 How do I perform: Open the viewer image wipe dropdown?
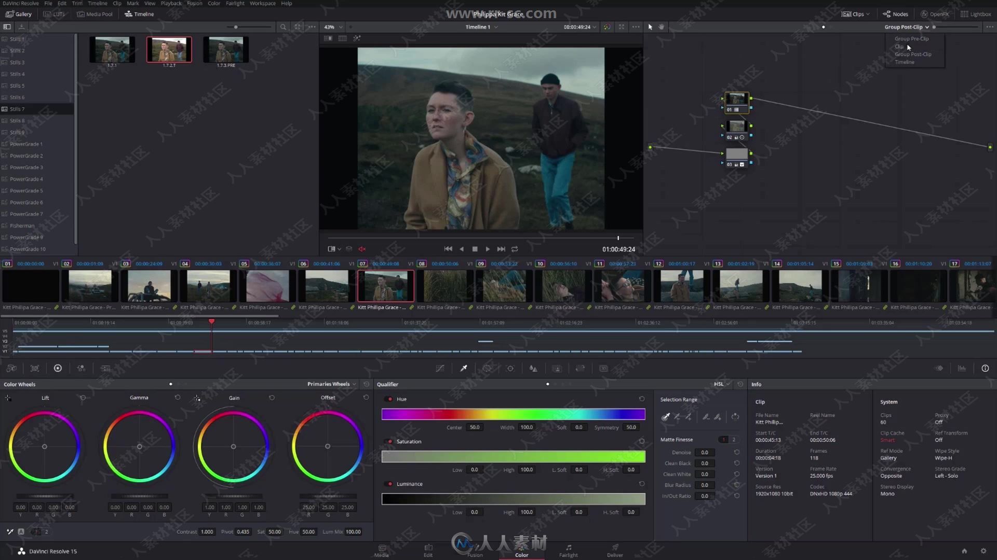[334, 249]
